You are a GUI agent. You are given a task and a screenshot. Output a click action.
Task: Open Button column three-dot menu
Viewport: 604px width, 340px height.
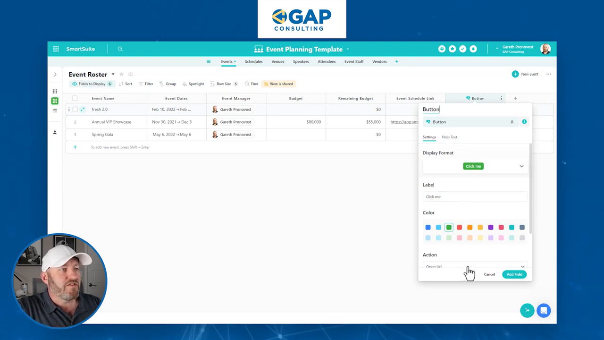[x=501, y=98]
